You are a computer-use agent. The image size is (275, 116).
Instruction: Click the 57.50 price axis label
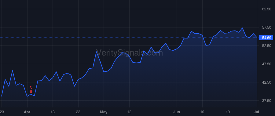pos(266,27)
